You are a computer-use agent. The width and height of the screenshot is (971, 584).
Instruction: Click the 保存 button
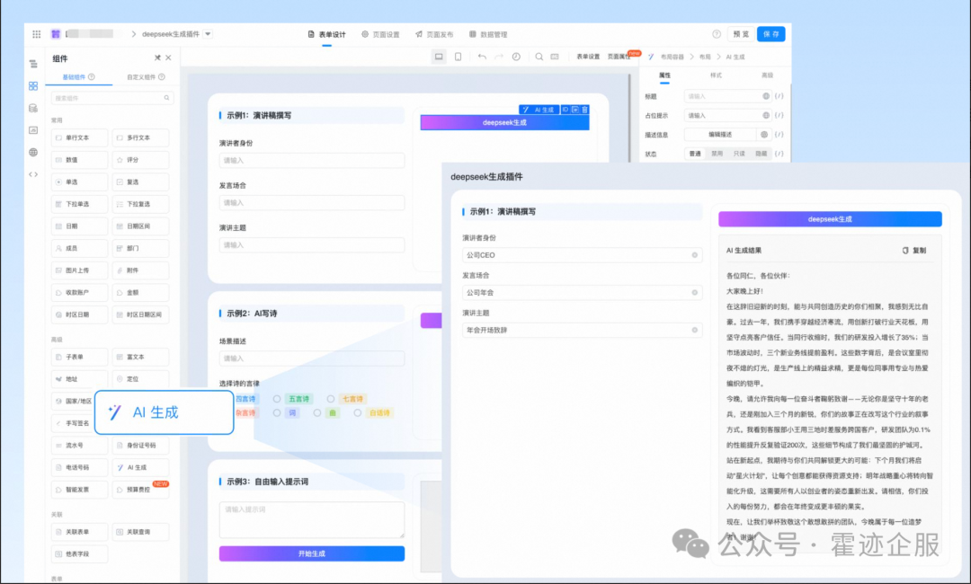pyautogui.click(x=771, y=34)
